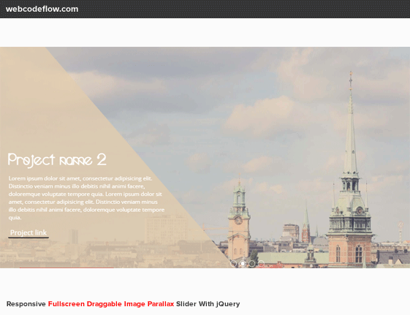Click the 'Responsive Fullscreen Draggable Image Parallax' title
The width and height of the screenshot is (410, 315).
124,304
